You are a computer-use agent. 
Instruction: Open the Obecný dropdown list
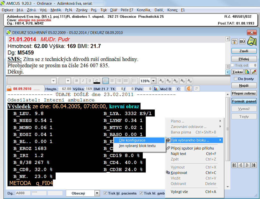point(97,193)
